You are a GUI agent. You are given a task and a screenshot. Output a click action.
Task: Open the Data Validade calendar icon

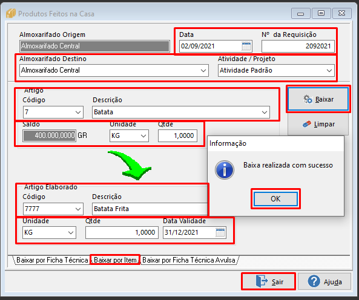tap(220, 232)
